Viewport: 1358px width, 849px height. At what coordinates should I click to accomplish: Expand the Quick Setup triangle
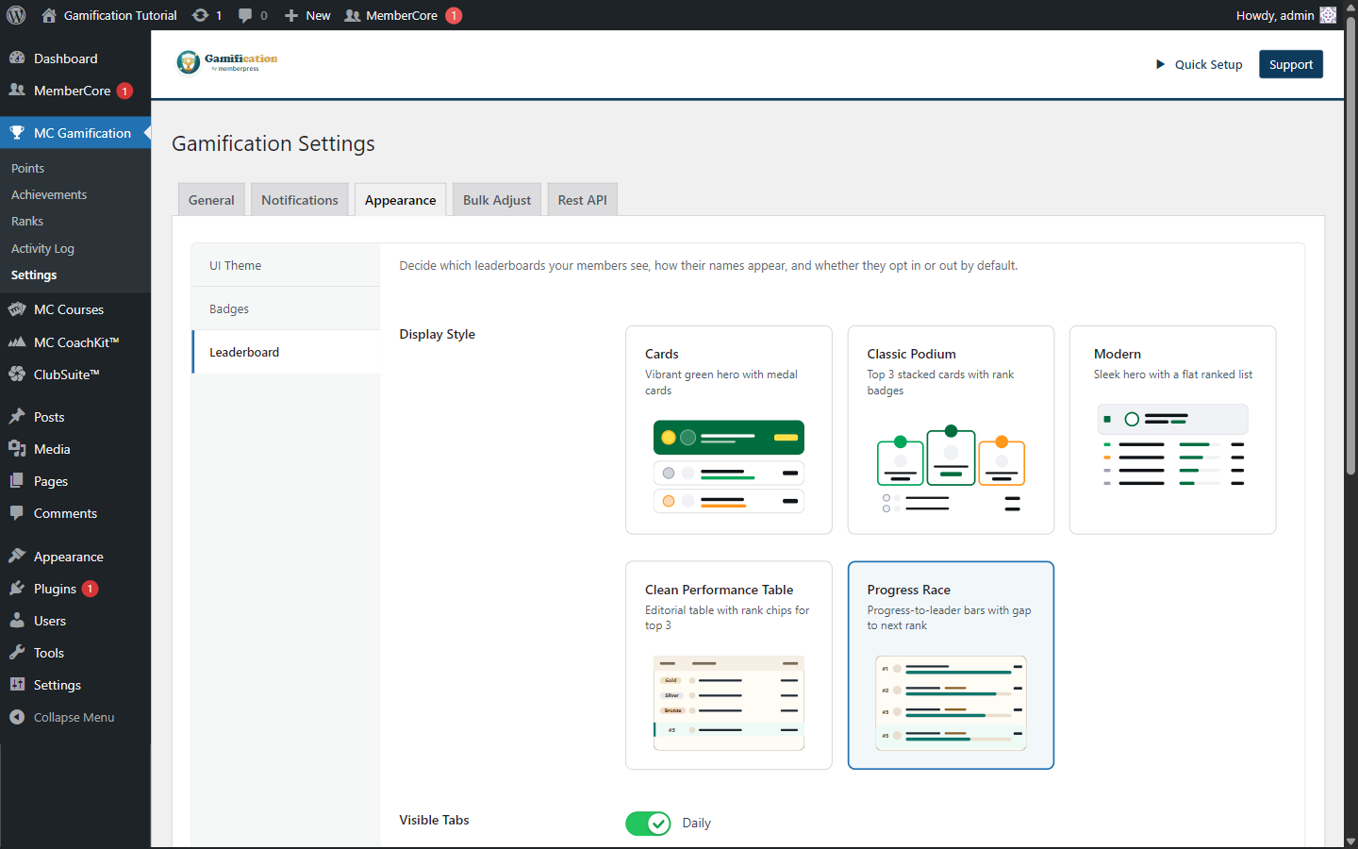coord(1160,64)
